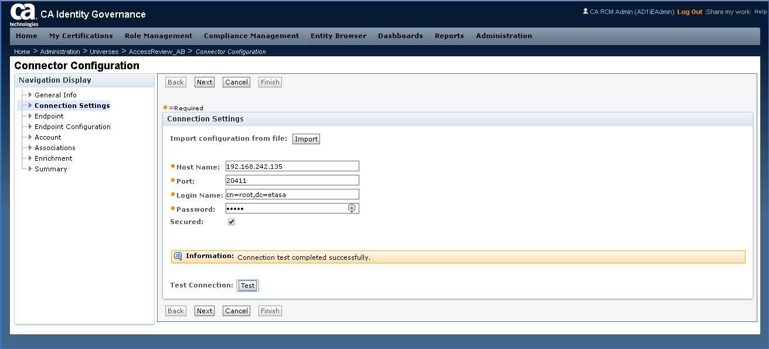Select Associations in the navigation tree

point(55,148)
